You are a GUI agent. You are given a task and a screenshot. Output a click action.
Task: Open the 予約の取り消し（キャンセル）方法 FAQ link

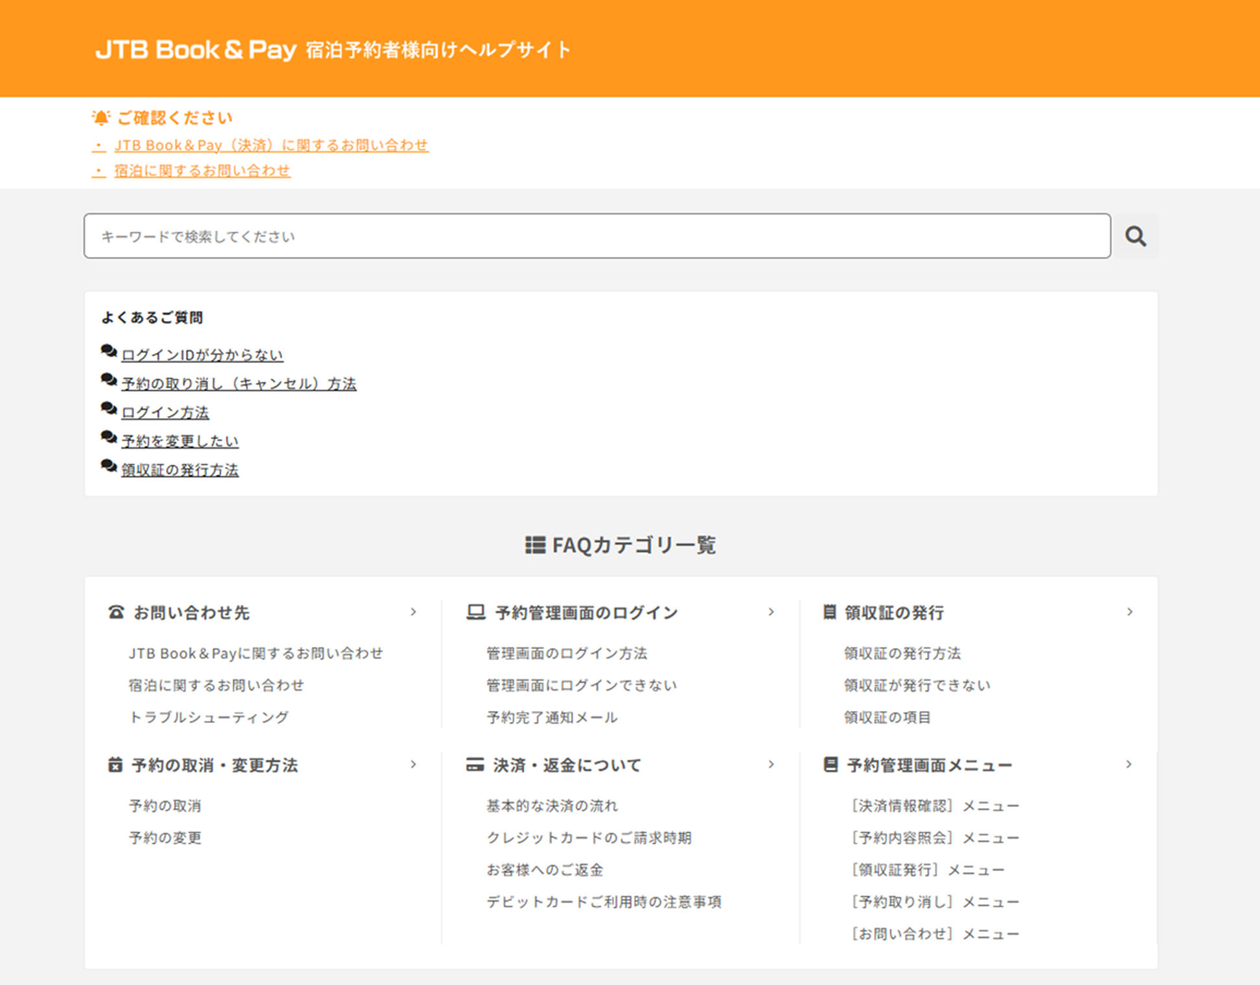tap(239, 384)
